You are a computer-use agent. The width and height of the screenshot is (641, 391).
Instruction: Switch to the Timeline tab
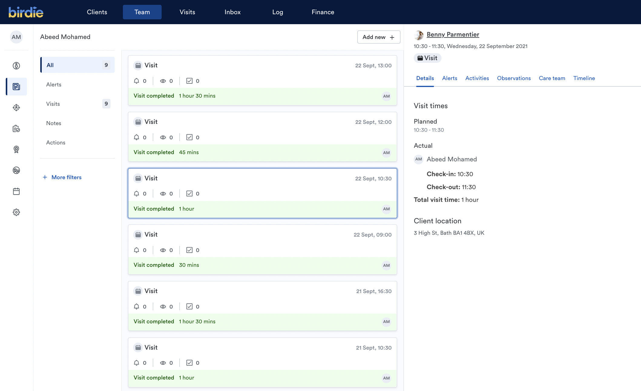click(584, 78)
